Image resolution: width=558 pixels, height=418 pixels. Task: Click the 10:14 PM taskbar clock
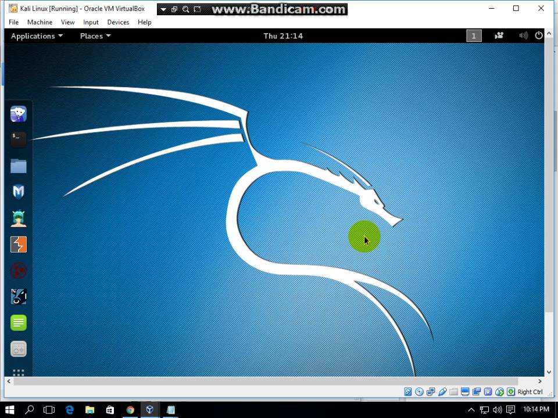pos(536,409)
